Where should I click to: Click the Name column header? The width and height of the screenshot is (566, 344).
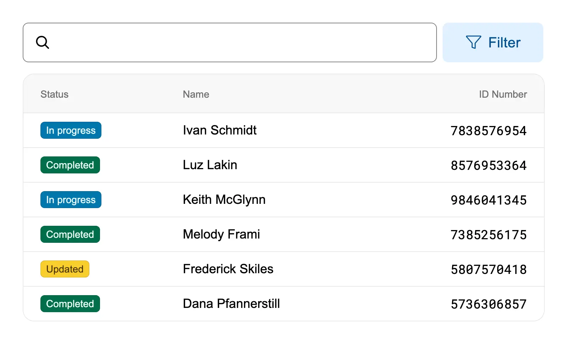196,94
